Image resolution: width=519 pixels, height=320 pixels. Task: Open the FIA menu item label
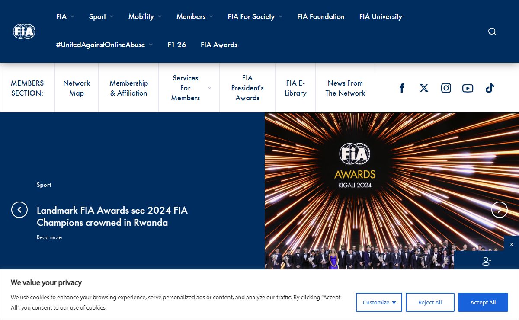tap(61, 16)
